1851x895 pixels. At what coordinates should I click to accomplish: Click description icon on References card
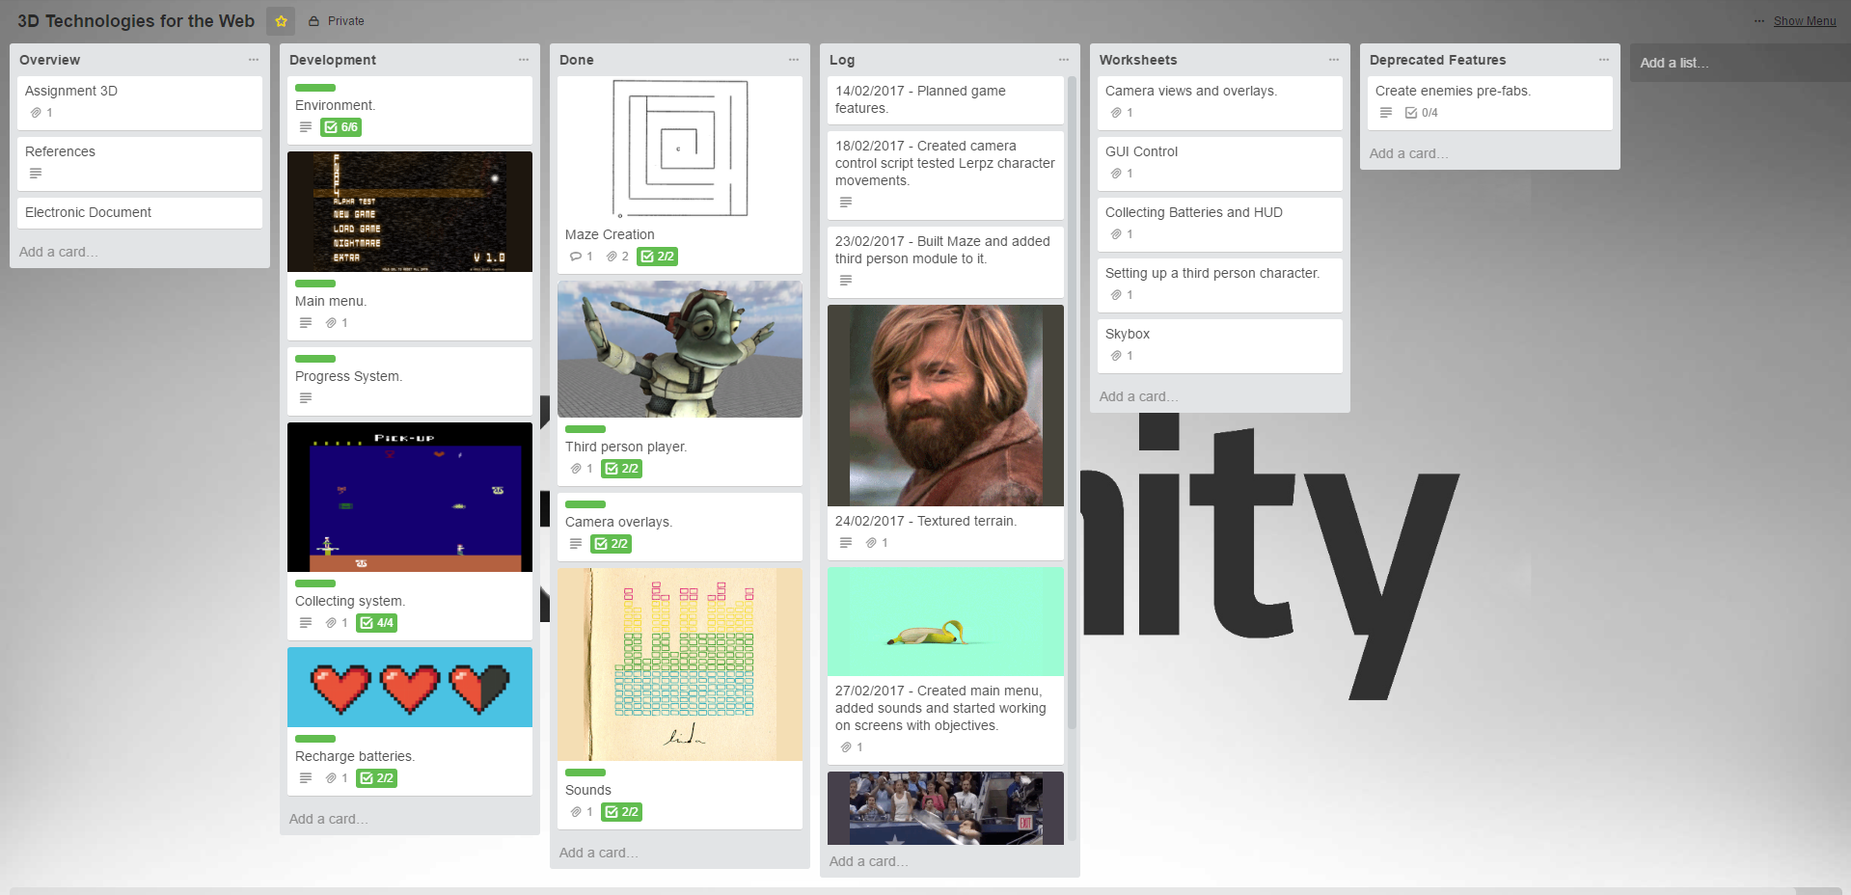(x=36, y=174)
